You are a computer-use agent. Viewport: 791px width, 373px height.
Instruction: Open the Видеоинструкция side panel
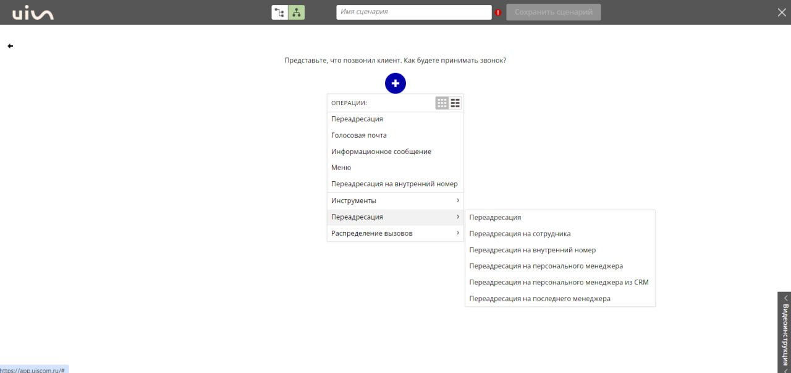784,332
